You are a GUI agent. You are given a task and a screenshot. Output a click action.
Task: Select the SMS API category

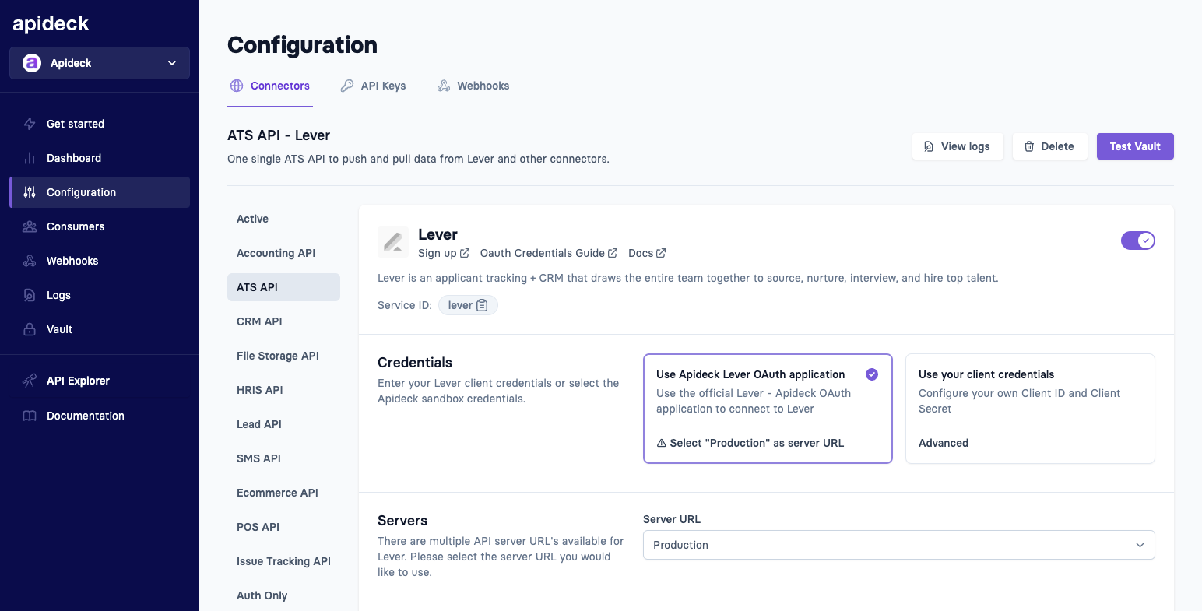coord(283,458)
